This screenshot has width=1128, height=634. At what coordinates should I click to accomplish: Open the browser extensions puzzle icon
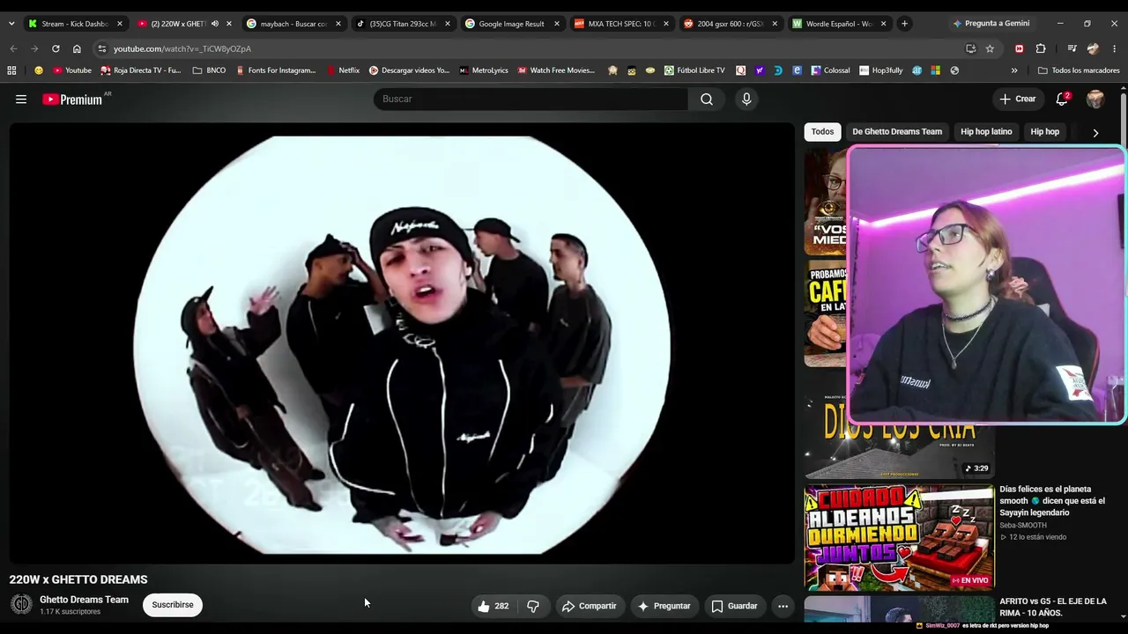[1041, 48]
